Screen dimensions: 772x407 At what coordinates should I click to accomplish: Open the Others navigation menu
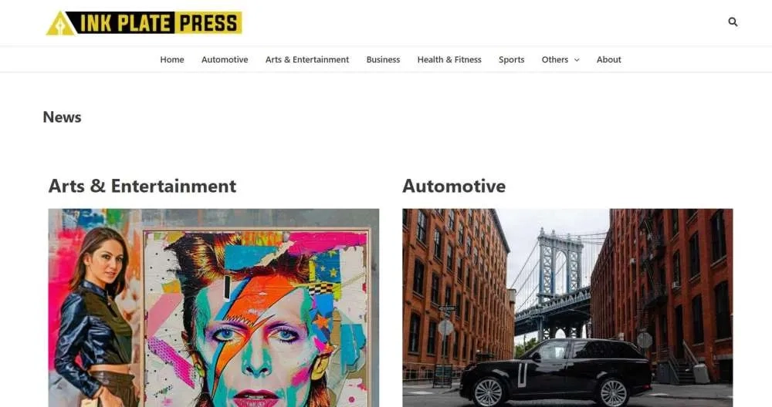(555, 59)
